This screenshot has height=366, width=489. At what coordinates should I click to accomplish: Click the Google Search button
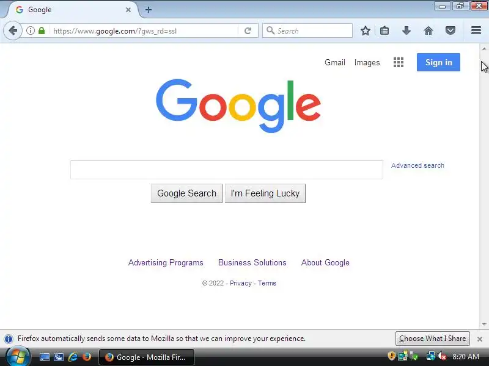click(x=186, y=193)
